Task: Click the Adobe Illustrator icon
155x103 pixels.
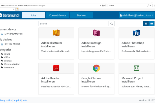Action: click(x=56, y=33)
